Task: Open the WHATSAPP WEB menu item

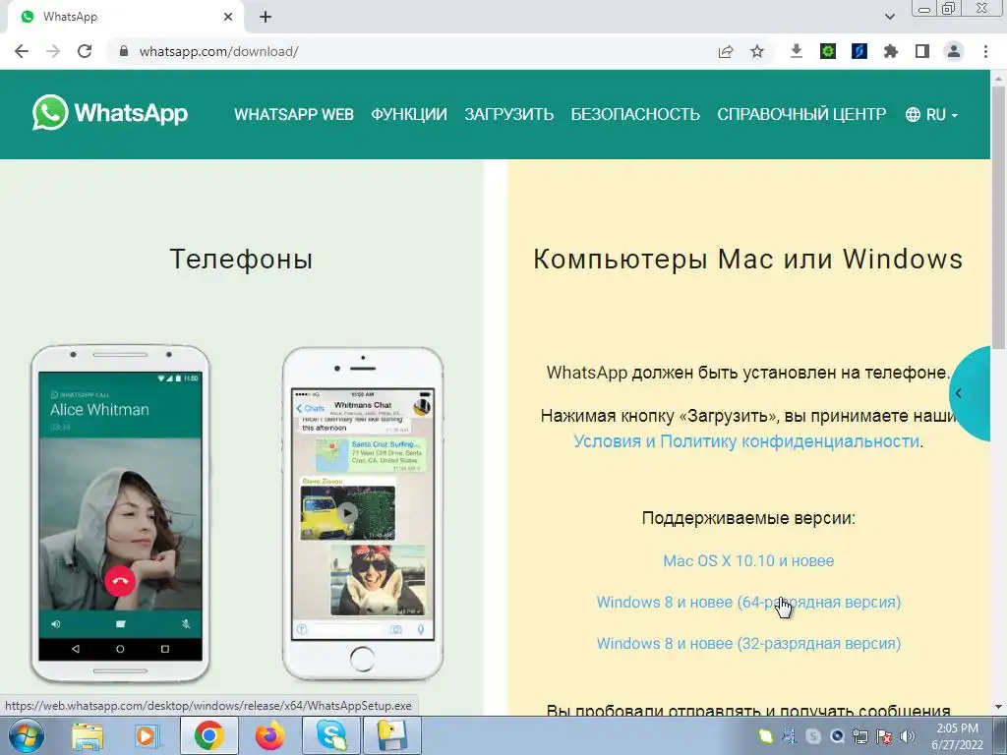Action: tap(293, 114)
